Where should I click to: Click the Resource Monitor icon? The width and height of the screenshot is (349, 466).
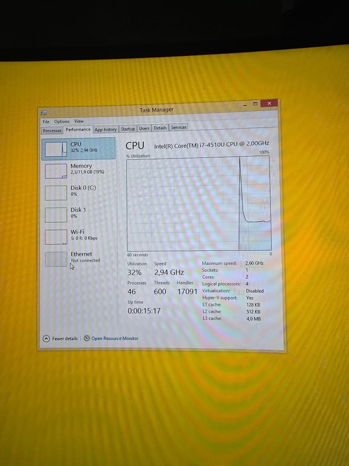pos(87,338)
